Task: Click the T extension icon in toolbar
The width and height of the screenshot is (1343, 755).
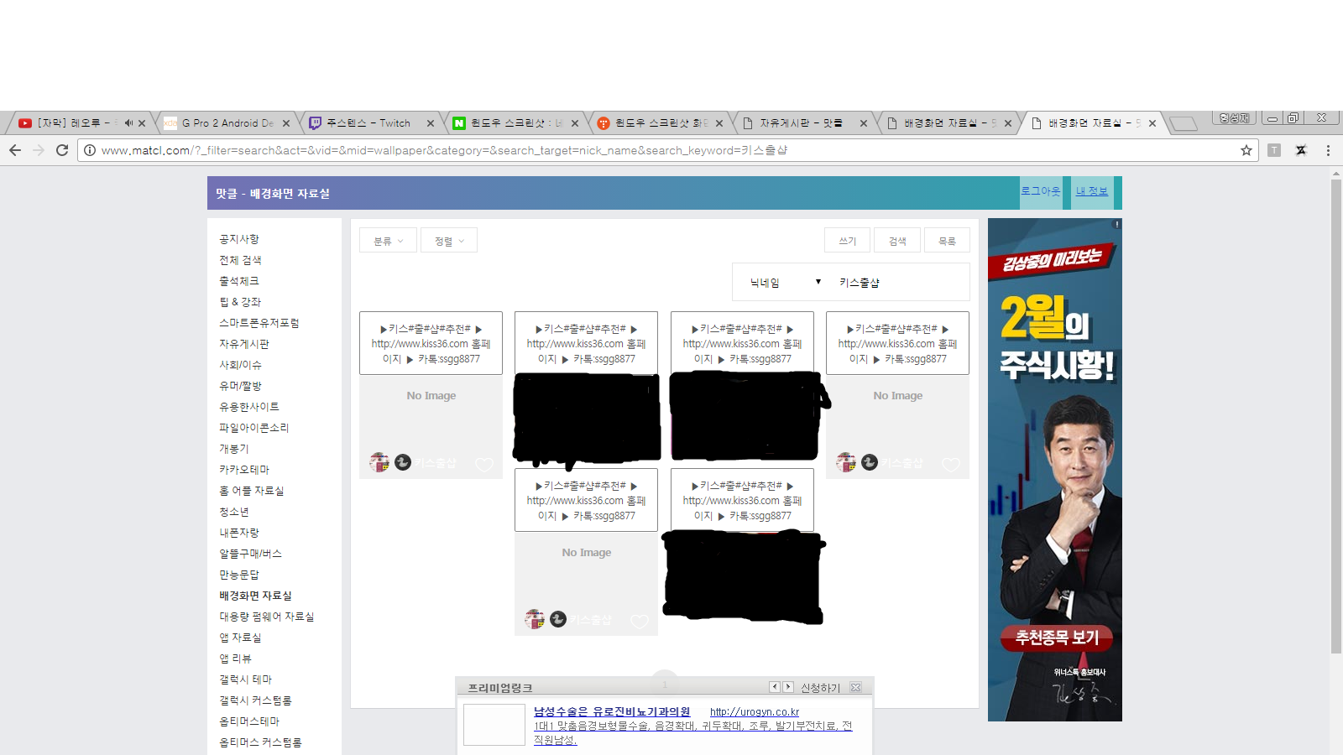Action: (x=1274, y=150)
